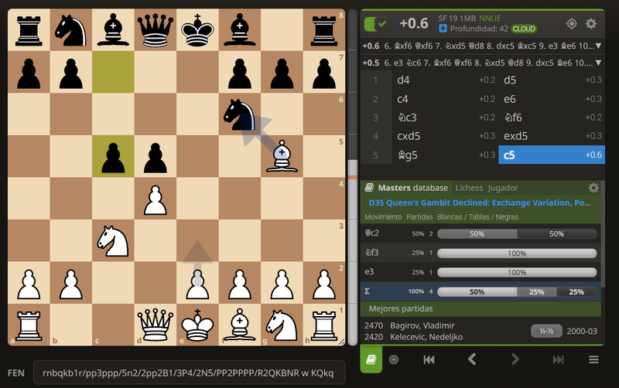
Task: Click the white bishop on g5
Action: pos(282,156)
